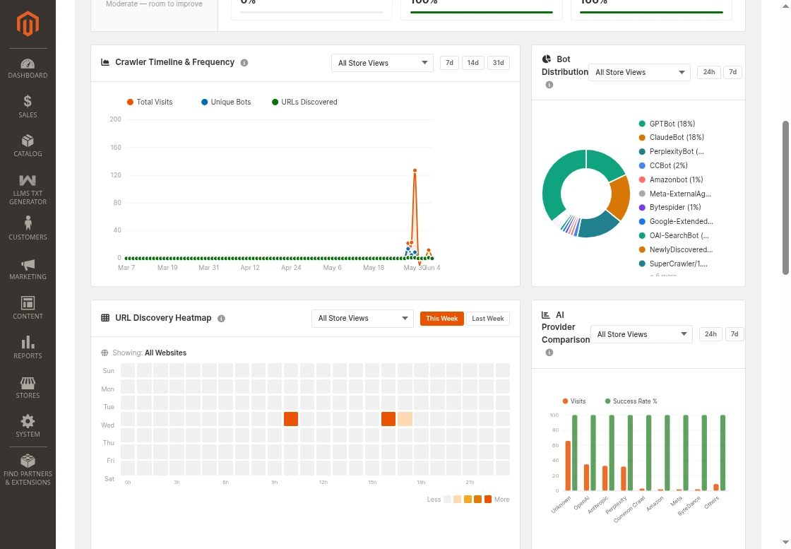This screenshot has height=549, width=791.
Task: Click the OAI-SearchBot legend entry
Action: point(674,236)
